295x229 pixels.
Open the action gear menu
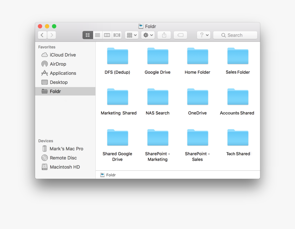click(x=147, y=35)
